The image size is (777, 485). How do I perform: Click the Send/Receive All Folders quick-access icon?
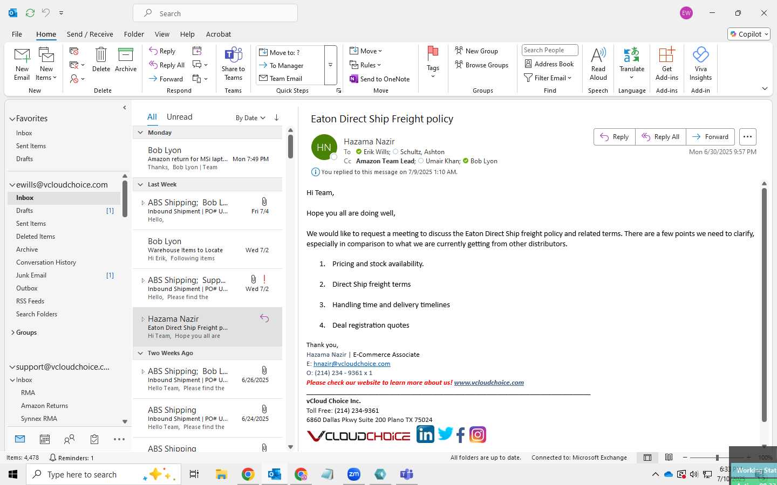coord(30,12)
